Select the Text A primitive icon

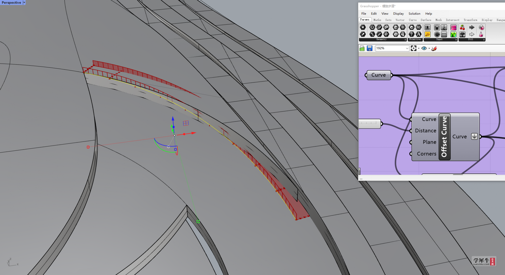[x=419, y=34]
